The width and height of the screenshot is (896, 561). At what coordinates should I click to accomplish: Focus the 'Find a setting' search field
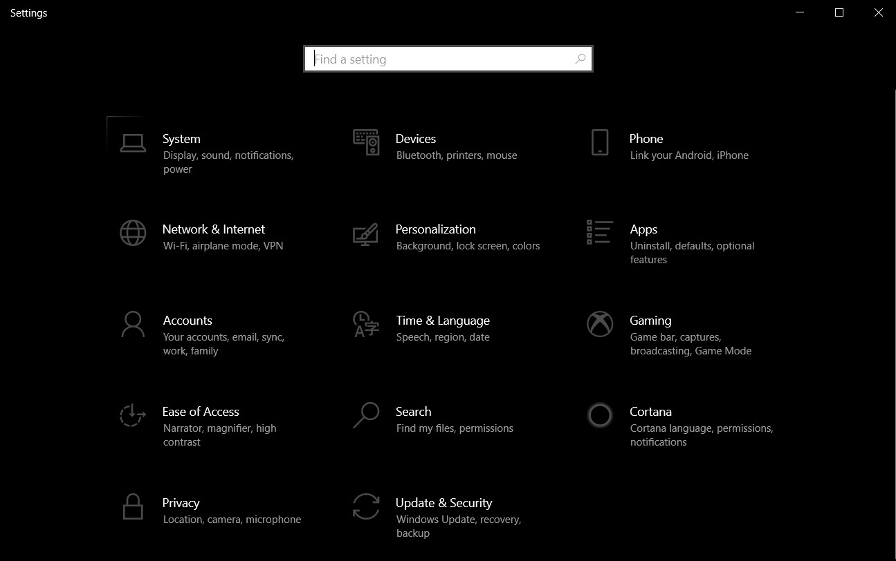448,59
